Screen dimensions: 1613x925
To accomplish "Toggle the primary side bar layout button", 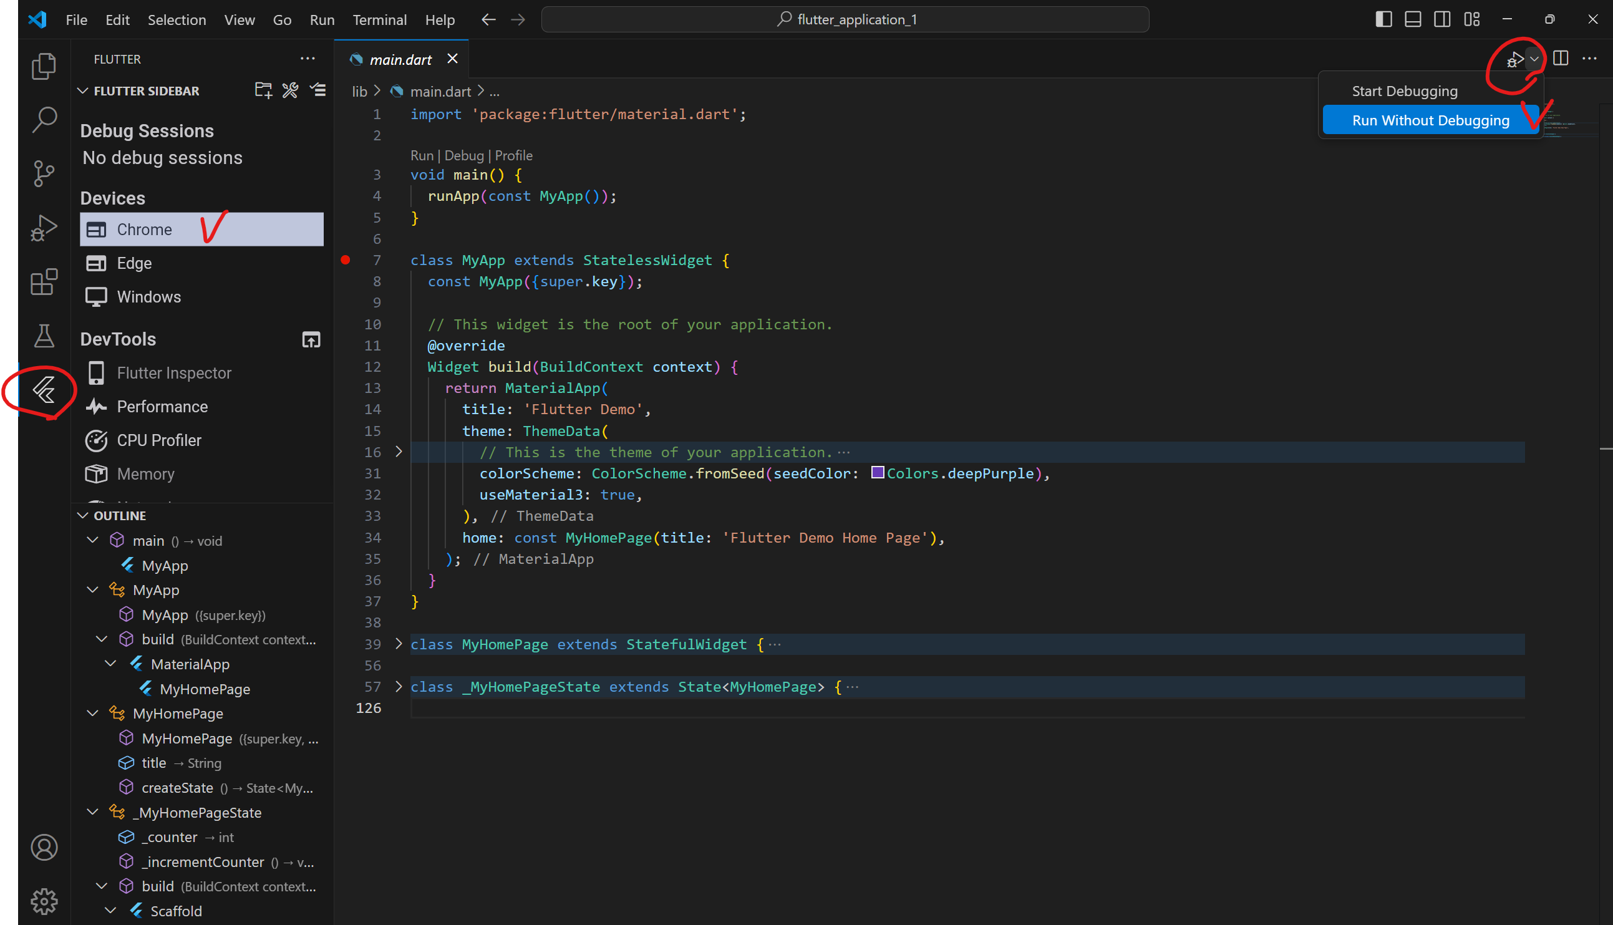I will tap(1383, 20).
